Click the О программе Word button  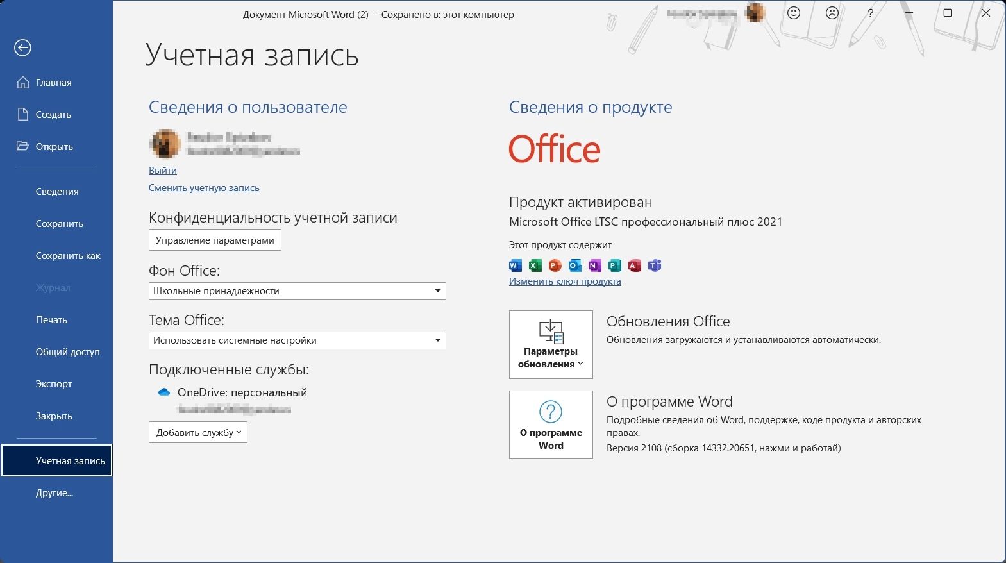tap(551, 424)
